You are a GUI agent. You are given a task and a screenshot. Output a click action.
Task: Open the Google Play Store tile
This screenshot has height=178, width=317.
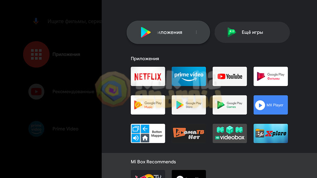coord(189,105)
